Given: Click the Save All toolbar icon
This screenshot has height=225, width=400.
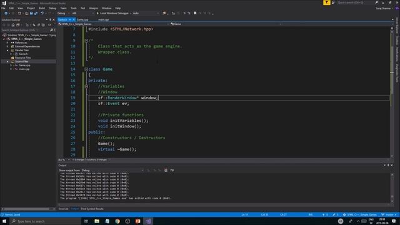Looking at the screenshot, I should point(36,13).
